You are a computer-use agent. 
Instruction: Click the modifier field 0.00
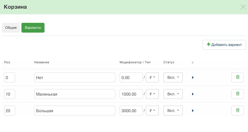[x=131, y=77]
